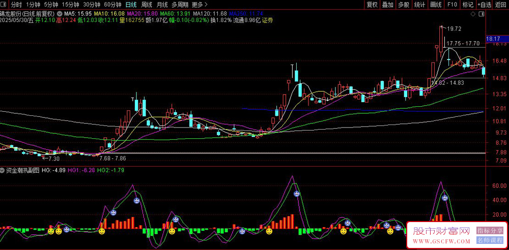Click the opening price 开12.10
This screenshot has height=250, width=509.
point(45,20)
